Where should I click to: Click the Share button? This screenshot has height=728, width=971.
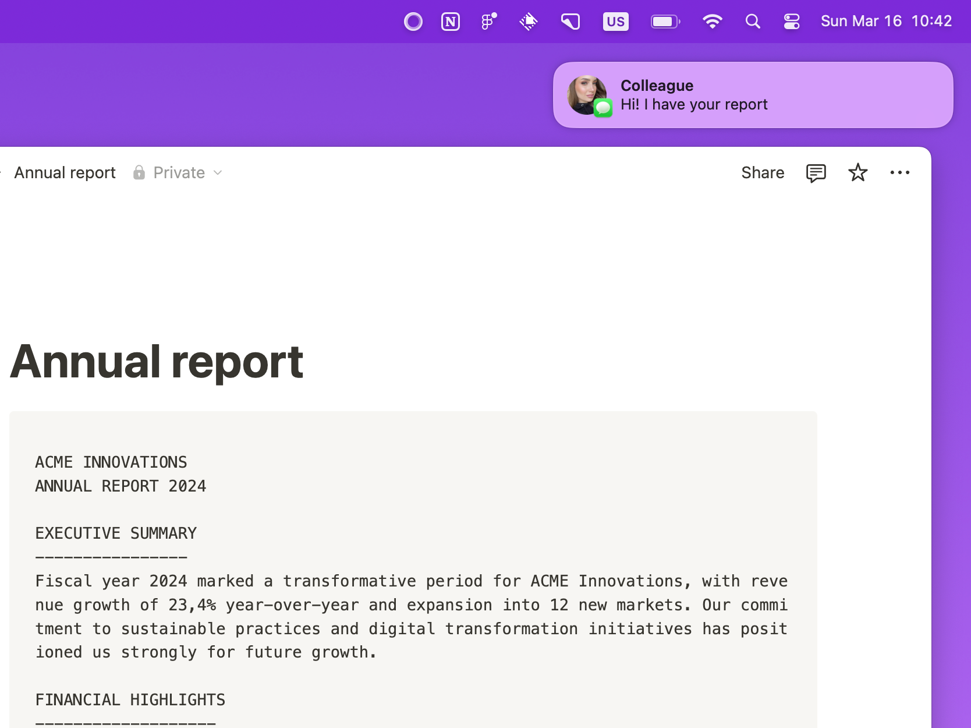click(x=762, y=173)
